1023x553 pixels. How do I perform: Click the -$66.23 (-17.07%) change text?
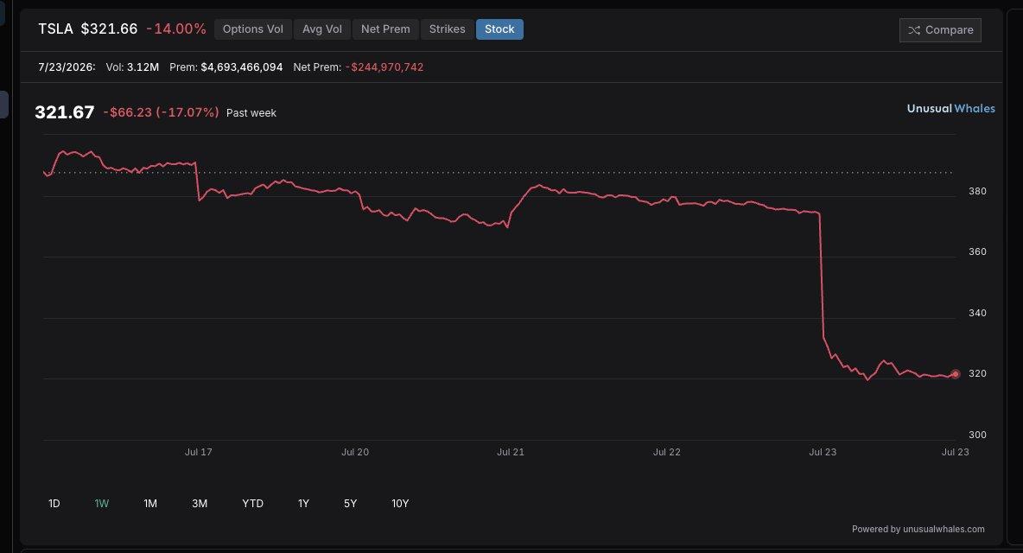coord(162,112)
